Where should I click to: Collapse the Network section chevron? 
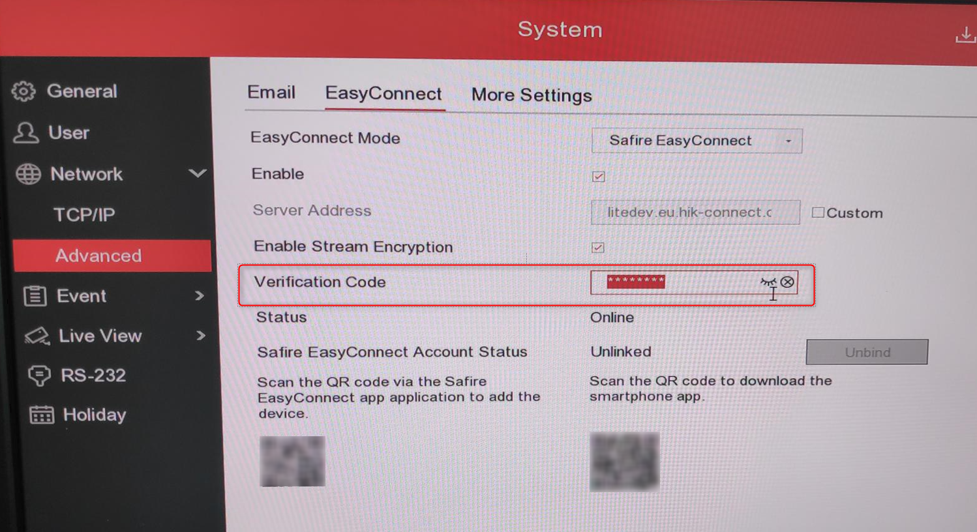(197, 173)
